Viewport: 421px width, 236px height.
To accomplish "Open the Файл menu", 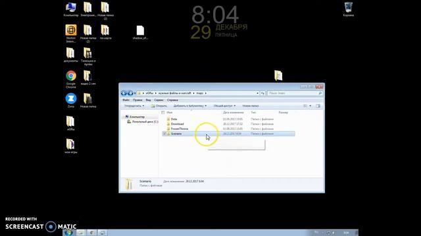I will pos(126,100).
